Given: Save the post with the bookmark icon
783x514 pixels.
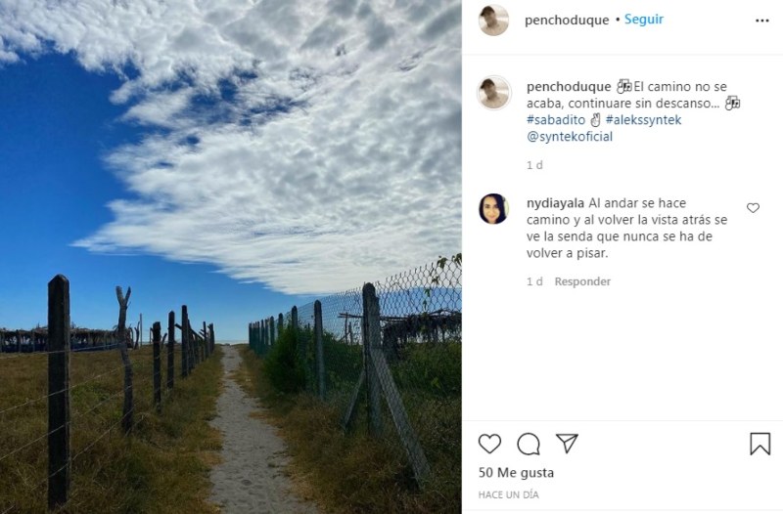Looking at the screenshot, I should [760, 444].
